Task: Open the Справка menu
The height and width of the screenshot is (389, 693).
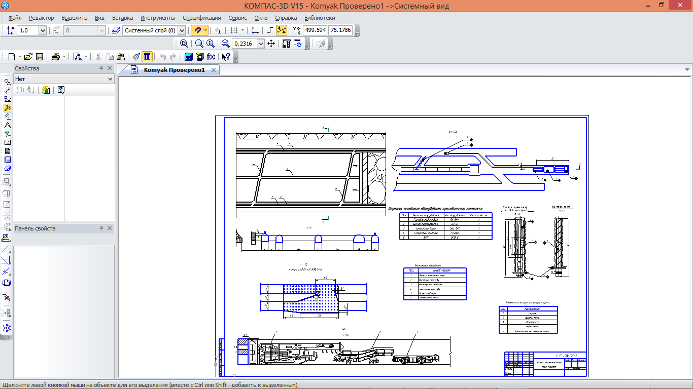Action: [x=286, y=18]
